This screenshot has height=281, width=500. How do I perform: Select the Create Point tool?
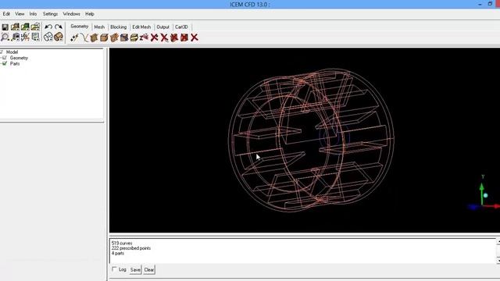[x=74, y=37]
